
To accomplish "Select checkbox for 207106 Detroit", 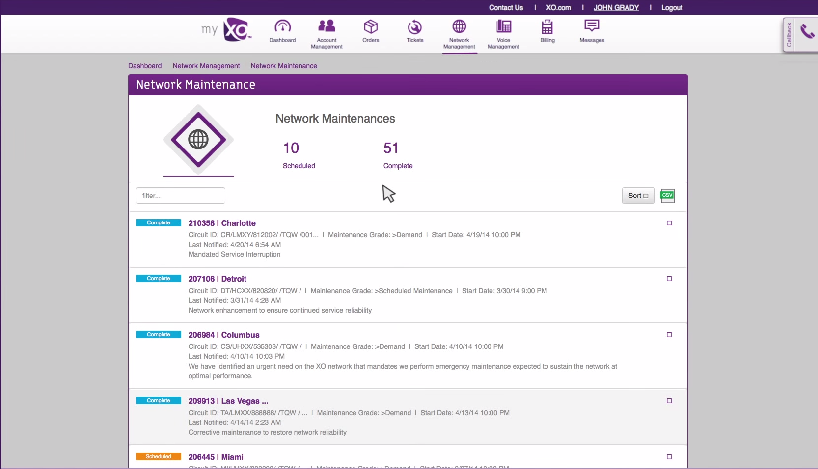I will point(669,279).
